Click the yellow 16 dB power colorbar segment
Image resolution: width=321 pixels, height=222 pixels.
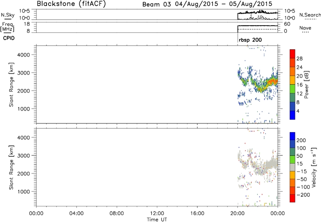pyautogui.click(x=293, y=80)
